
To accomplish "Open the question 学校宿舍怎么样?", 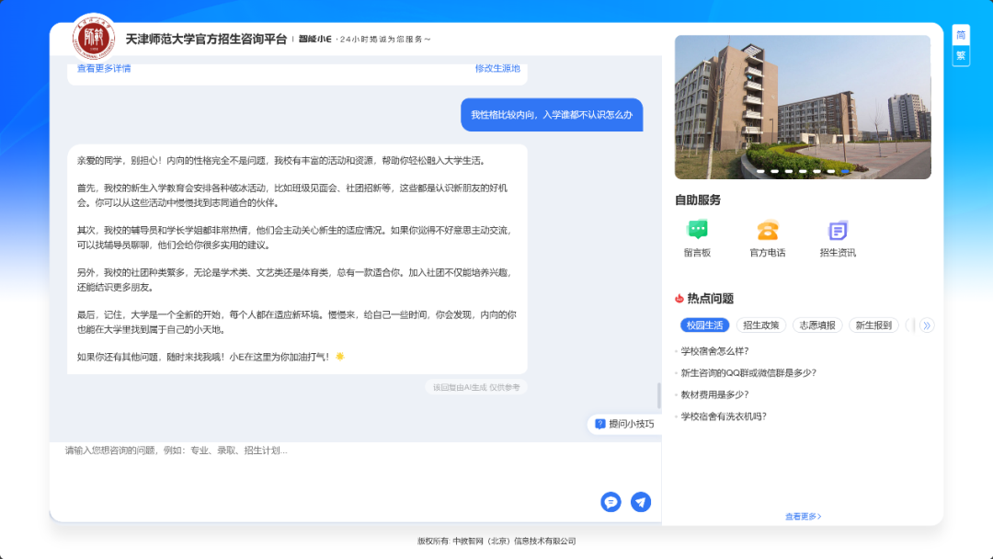I will 714,351.
